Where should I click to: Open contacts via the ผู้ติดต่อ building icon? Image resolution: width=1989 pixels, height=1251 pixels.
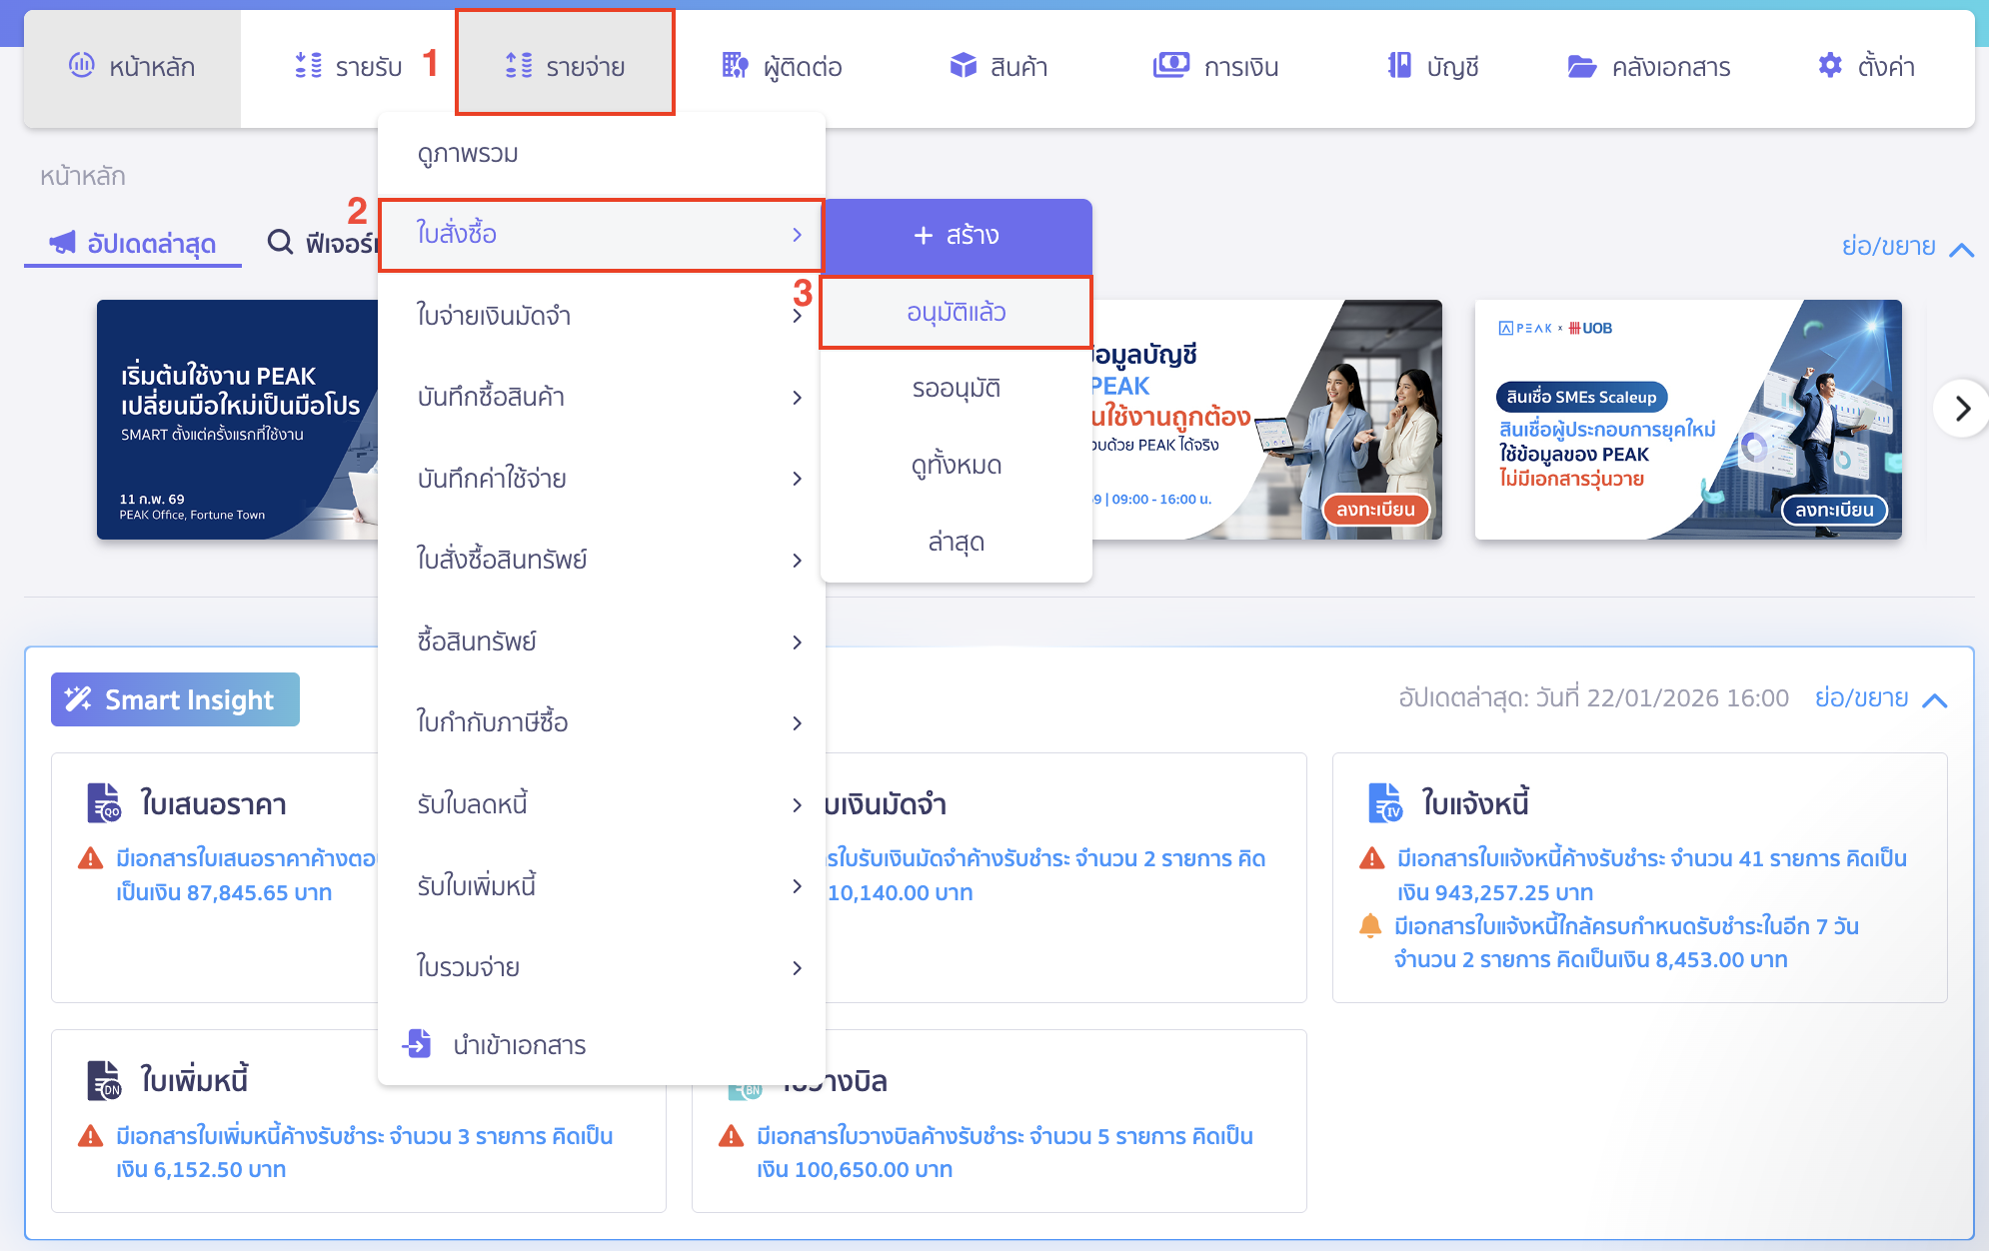click(737, 66)
